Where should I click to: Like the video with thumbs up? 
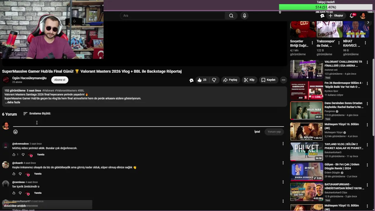point(202,80)
